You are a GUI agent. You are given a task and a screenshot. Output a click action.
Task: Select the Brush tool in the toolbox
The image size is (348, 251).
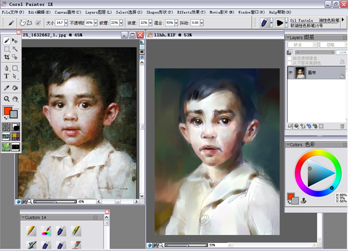6,41
